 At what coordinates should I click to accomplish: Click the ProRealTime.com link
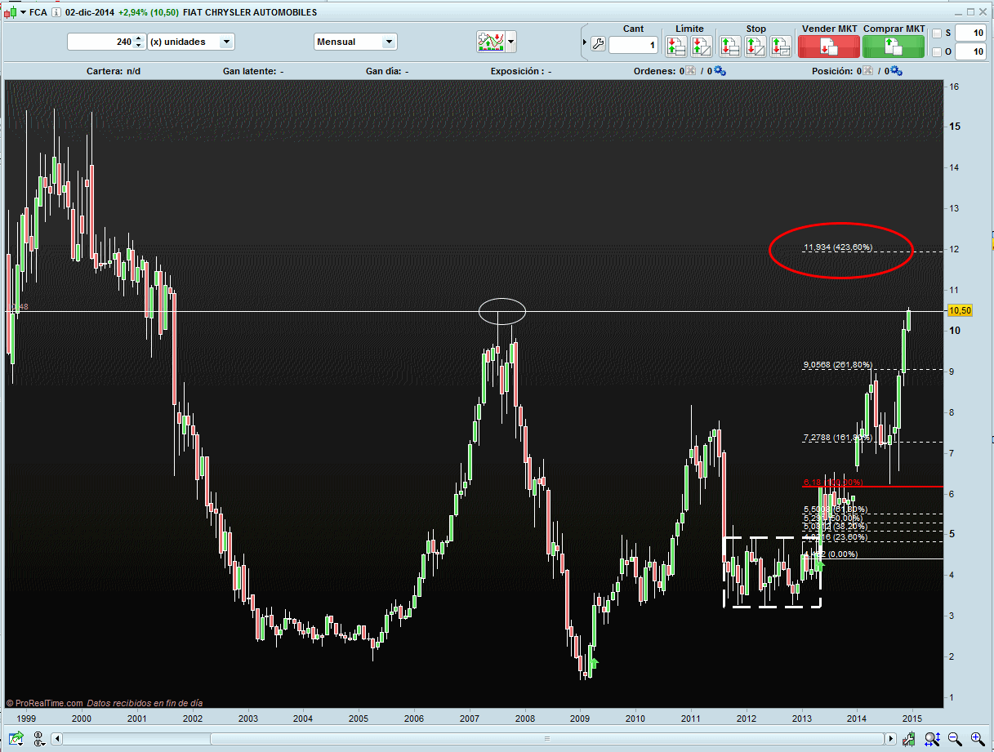(49, 703)
